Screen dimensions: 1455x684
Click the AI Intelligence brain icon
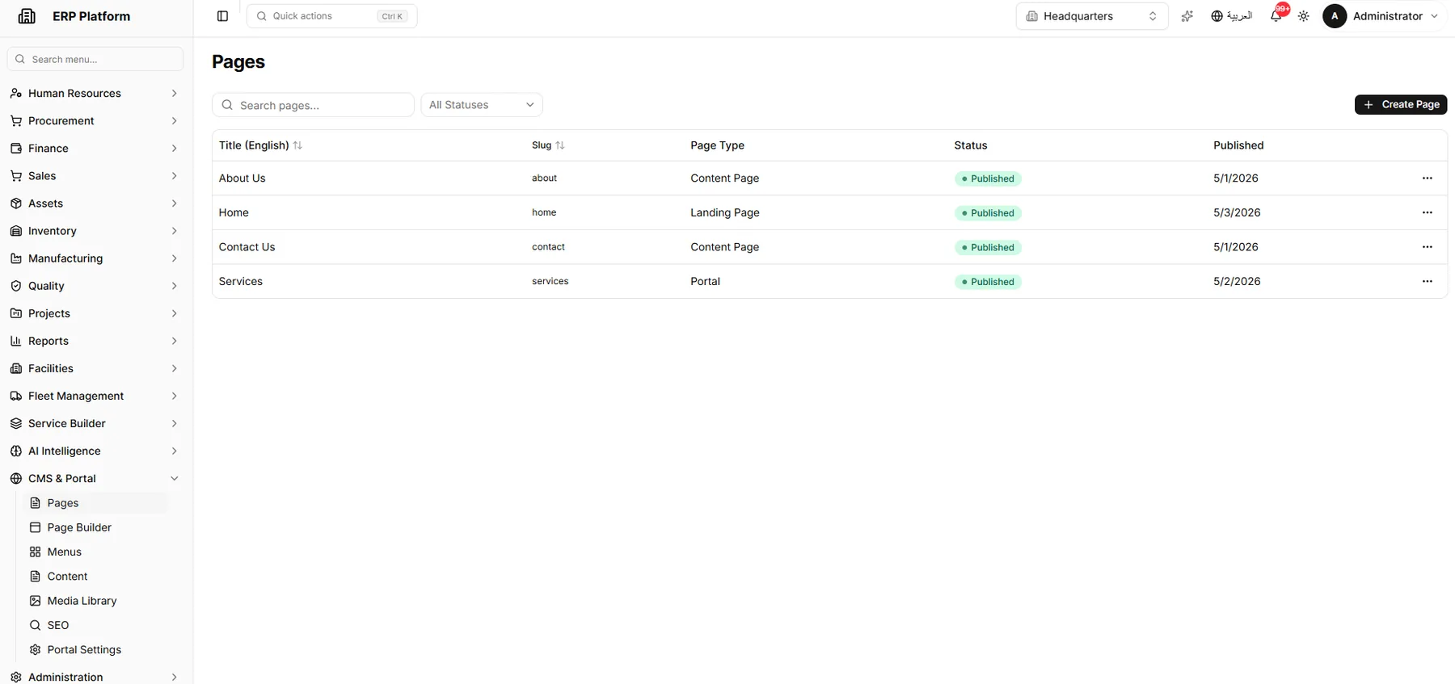[16, 451]
